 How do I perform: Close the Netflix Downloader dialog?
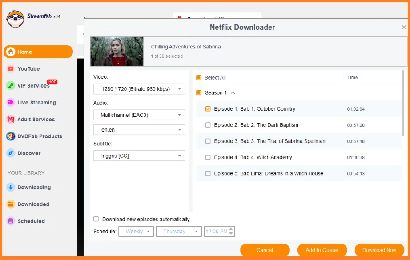tap(404, 27)
